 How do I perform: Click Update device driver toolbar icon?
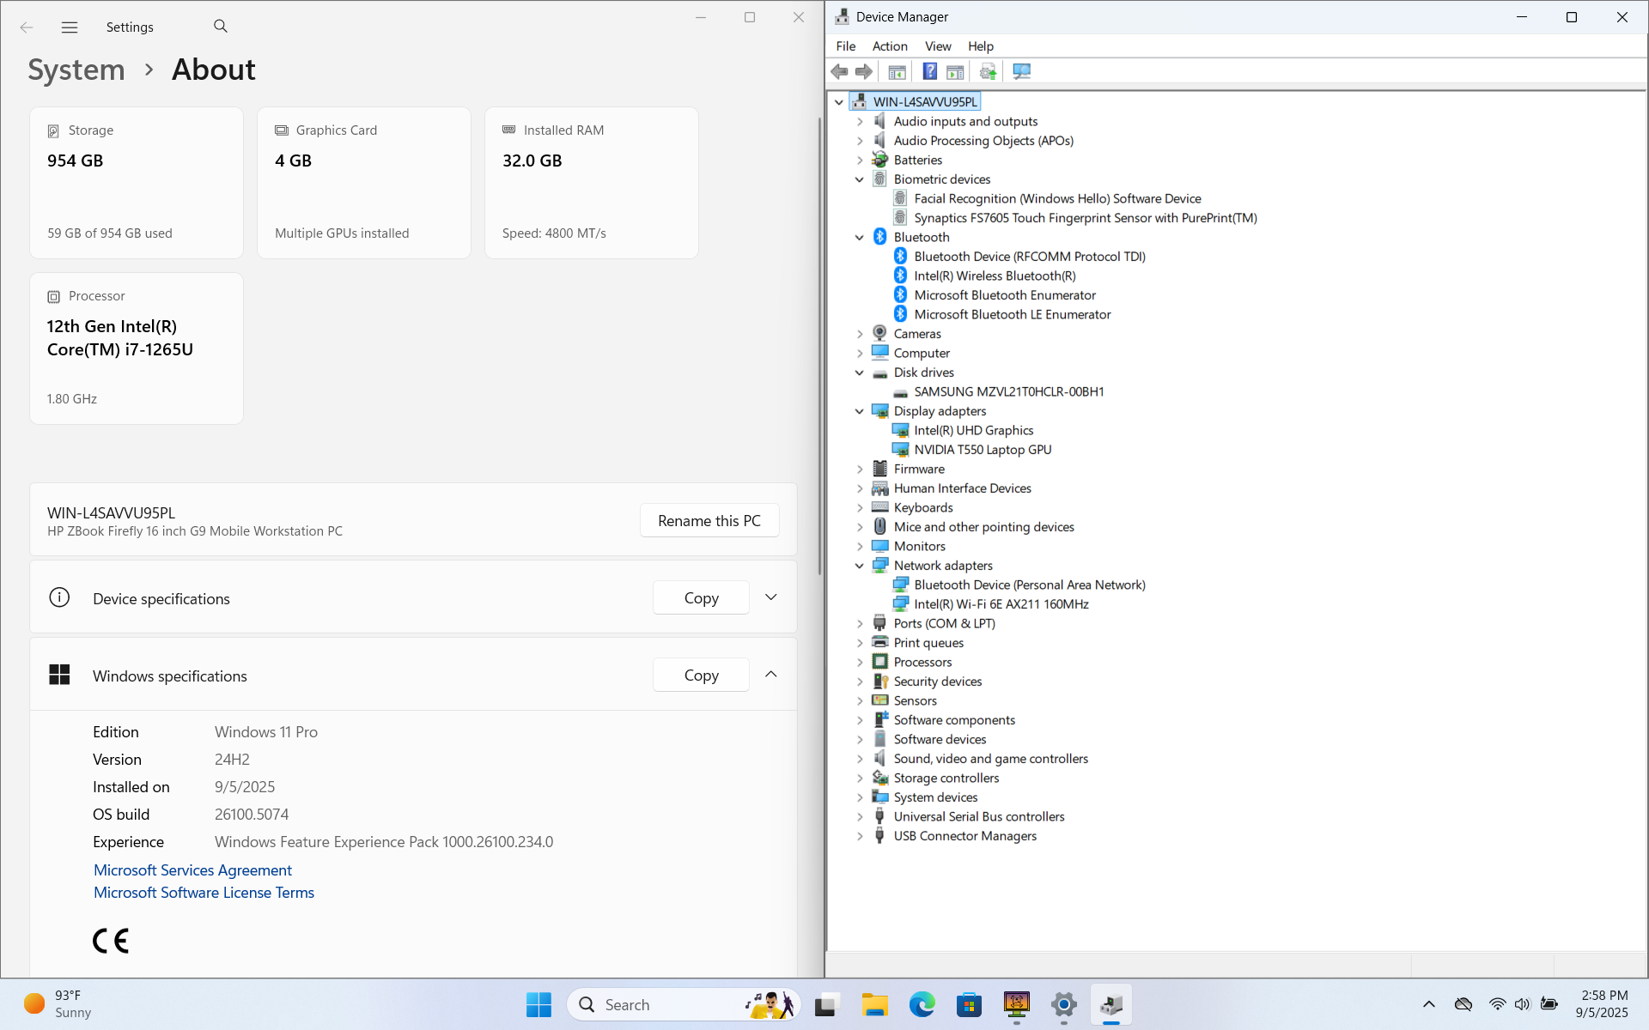pos(988,71)
